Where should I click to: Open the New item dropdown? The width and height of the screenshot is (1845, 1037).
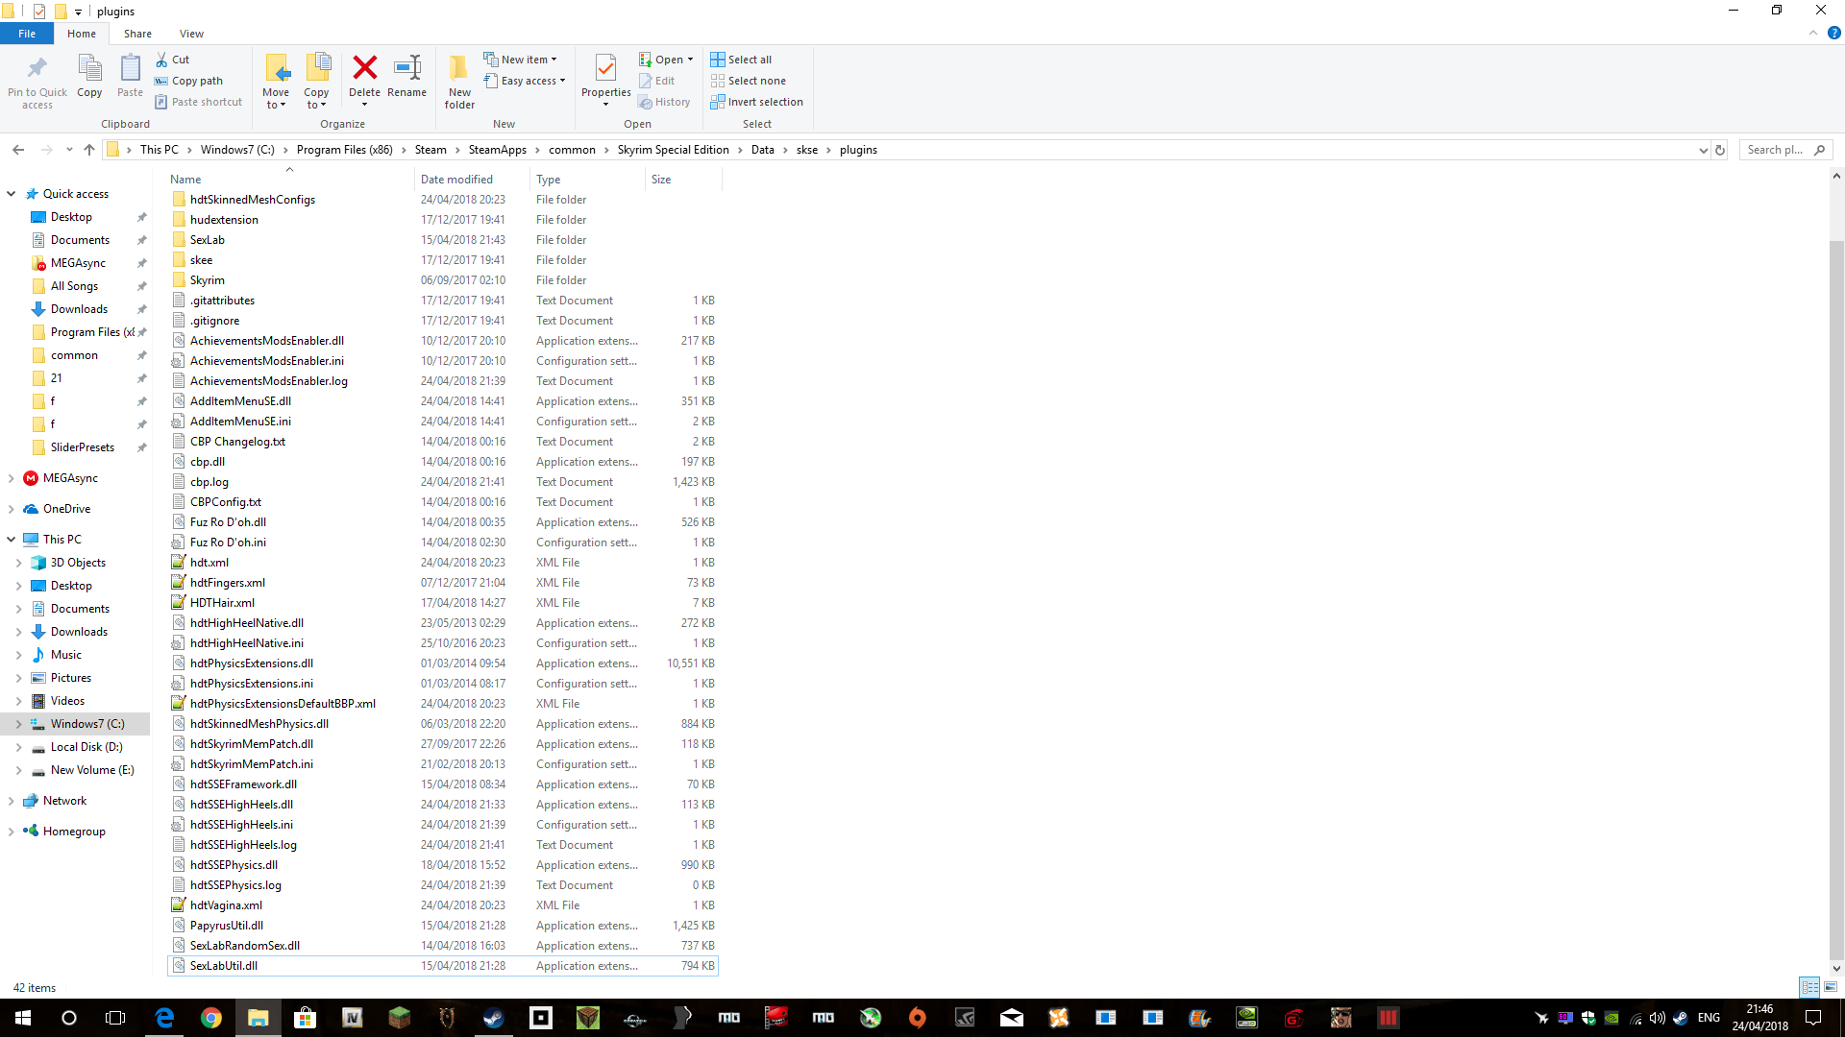(520, 60)
